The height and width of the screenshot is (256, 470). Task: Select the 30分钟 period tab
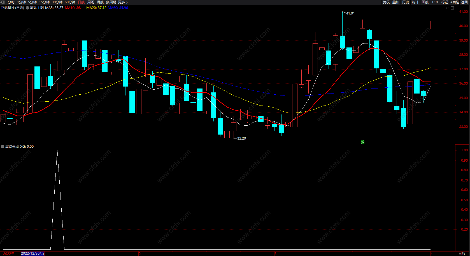pyautogui.click(x=57, y=2)
